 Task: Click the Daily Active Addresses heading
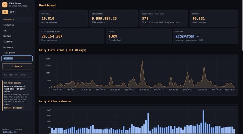[55, 101]
